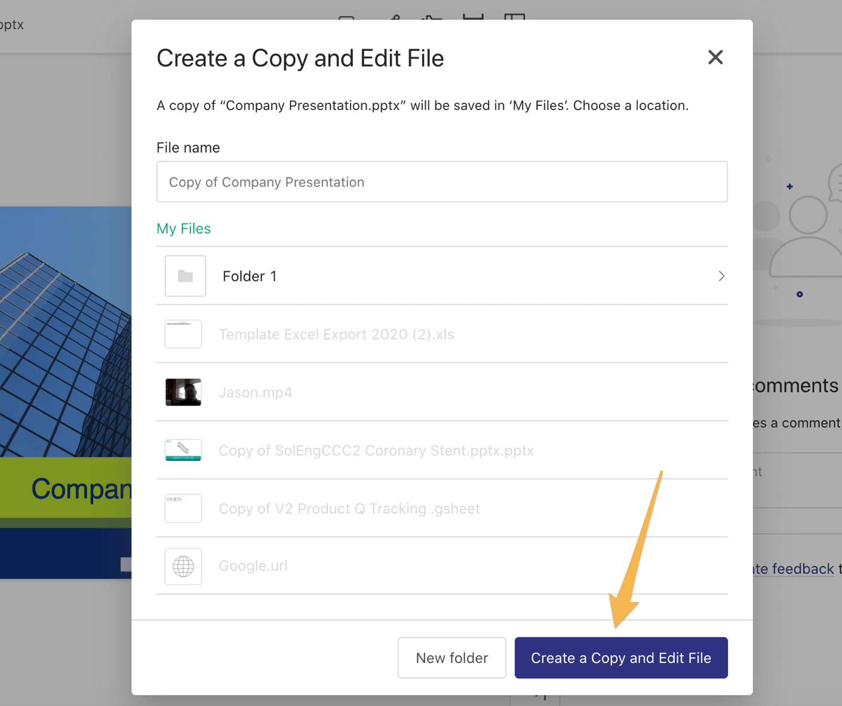
Task: Click the file name input field
Action: coord(442,182)
